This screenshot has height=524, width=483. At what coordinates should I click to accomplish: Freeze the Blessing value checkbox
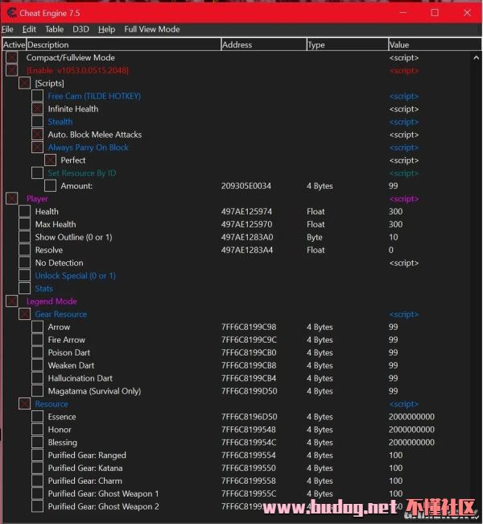[x=37, y=443]
